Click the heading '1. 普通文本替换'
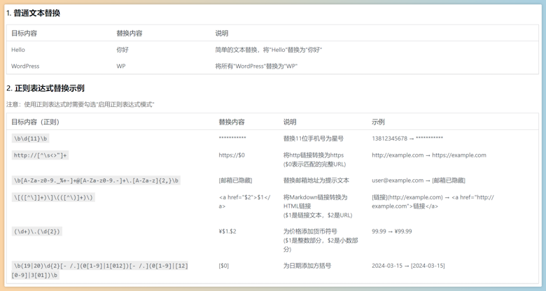 pyautogui.click(x=33, y=13)
